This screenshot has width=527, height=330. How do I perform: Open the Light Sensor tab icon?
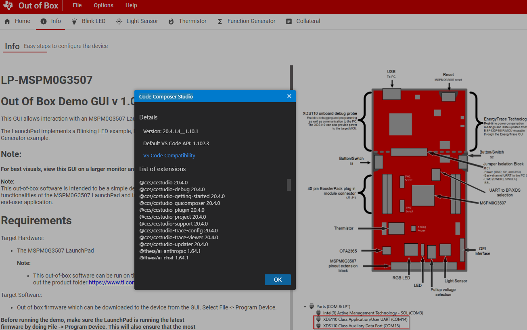(x=119, y=21)
